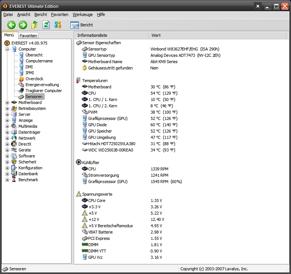Open the Datei menu

click(8, 14)
